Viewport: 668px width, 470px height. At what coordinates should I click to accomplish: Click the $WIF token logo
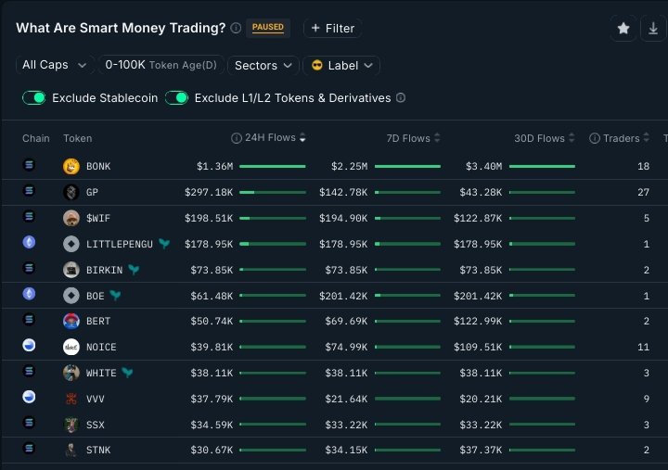[x=71, y=218]
